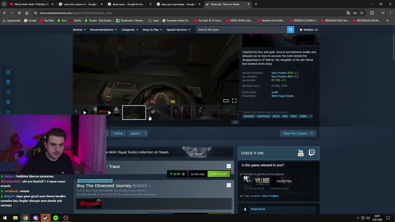The image size is (395, 222).
Task: Expand the Recommendations menu
Action: click(103, 30)
